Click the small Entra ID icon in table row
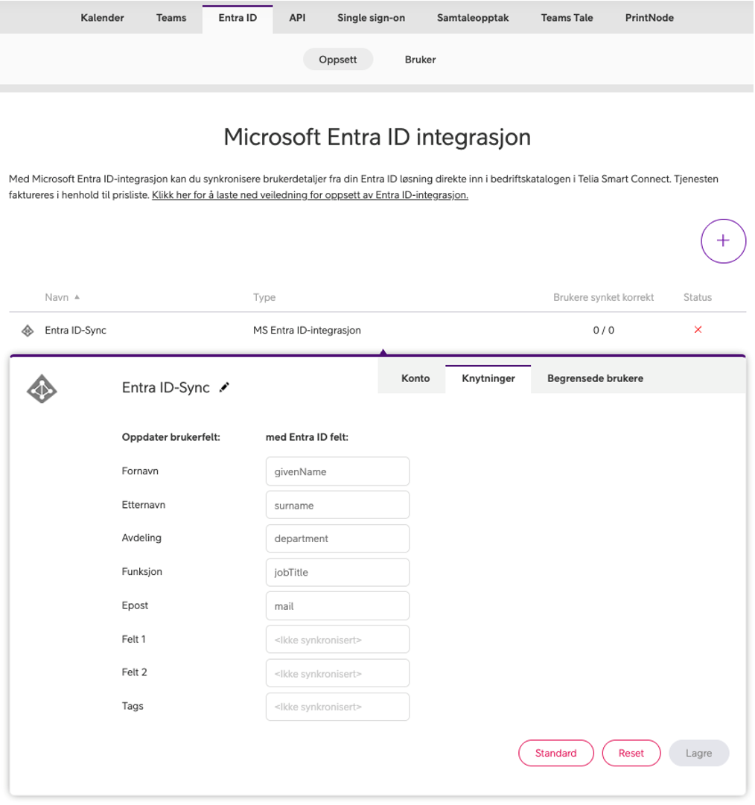Image resolution: width=755 pixels, height=805 pixels. pos(28,331)
